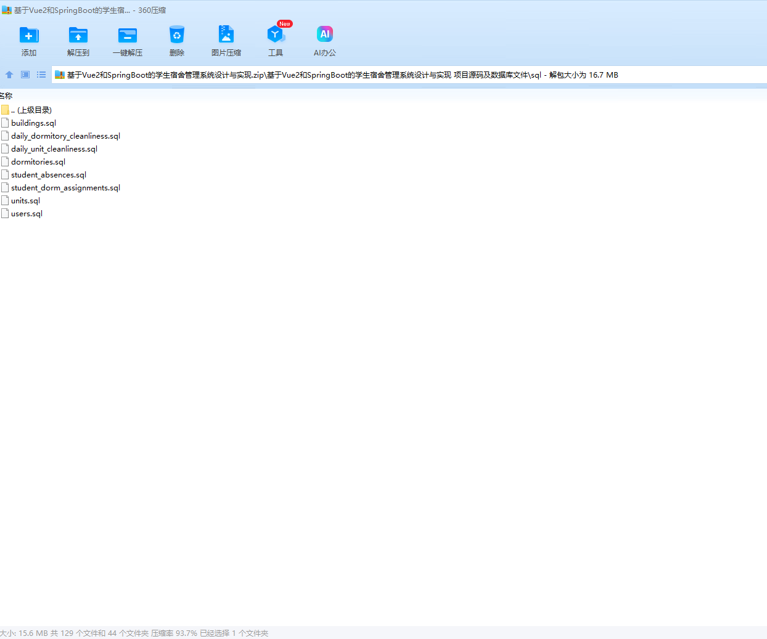The width and height of the screenshot is (767, 639).
Task: Click the file icon beside student_dorm_assignments.sql
Action: [5, 187]
